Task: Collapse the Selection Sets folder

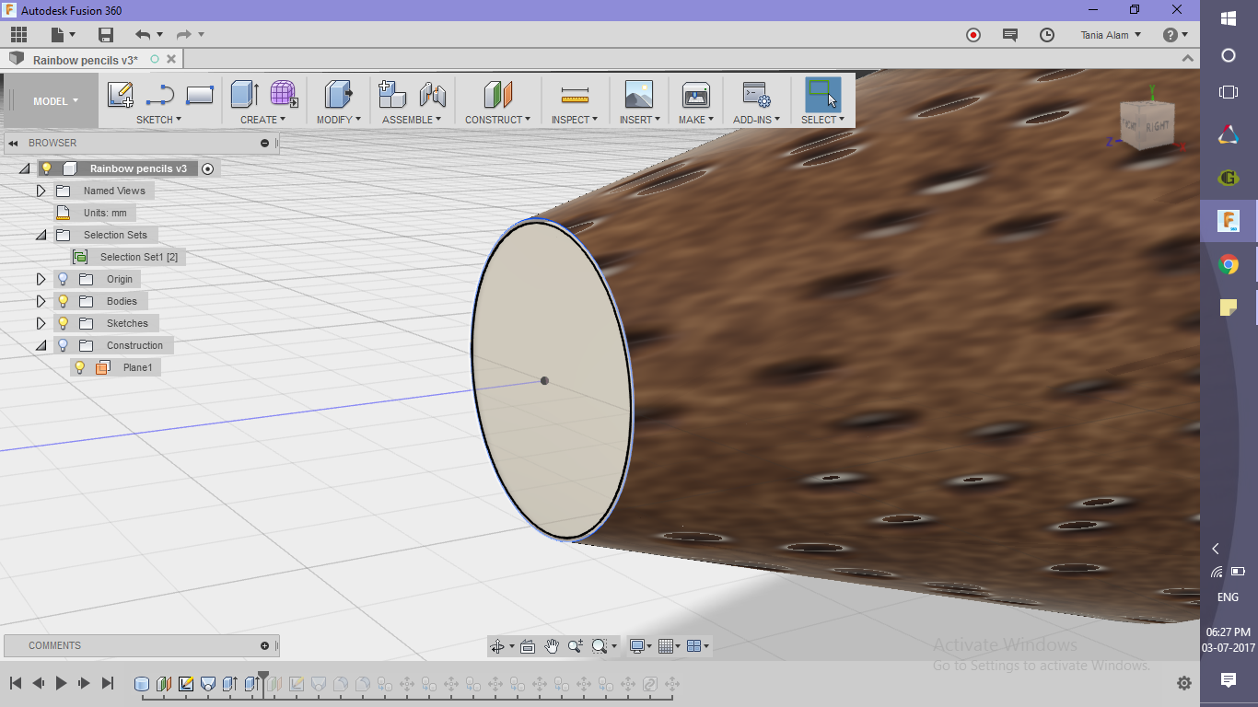Action: tap(41, 235)
